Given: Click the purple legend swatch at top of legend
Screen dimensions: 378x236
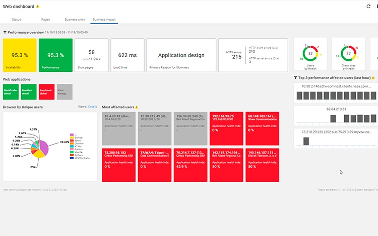Looking at the screenshot, I should tap(72, 135).
